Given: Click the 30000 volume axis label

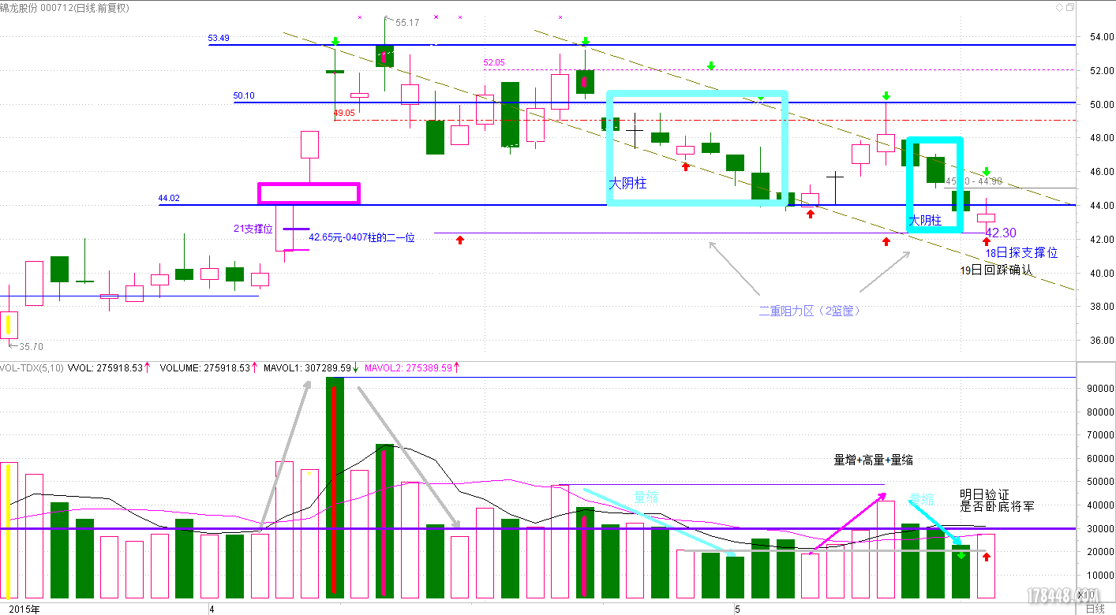Looking at the screenshot, I should tap(1099, 529).
